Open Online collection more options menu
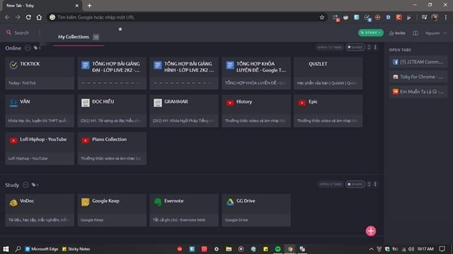Viewport: 453px width, 254px height. tap(375, 47)
